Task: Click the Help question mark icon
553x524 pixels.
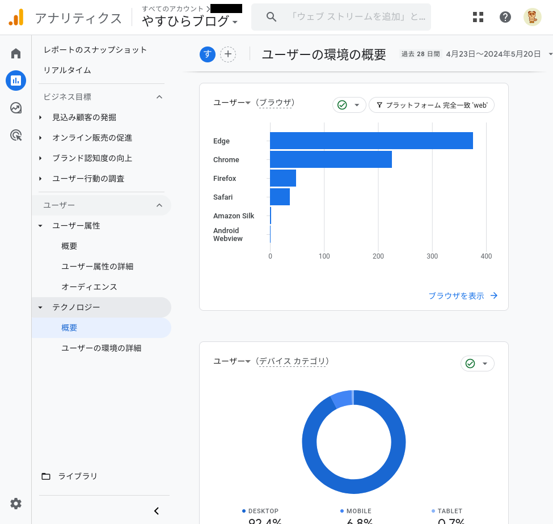Action: [x=505, y=17]
